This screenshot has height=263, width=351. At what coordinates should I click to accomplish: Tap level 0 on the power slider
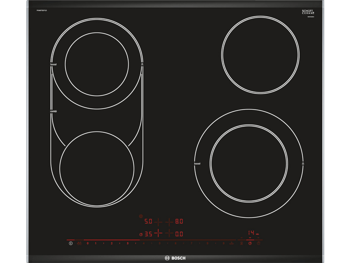(87, 243)
